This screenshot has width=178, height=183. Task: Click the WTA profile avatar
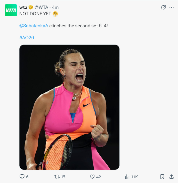[x=11, y=10]
